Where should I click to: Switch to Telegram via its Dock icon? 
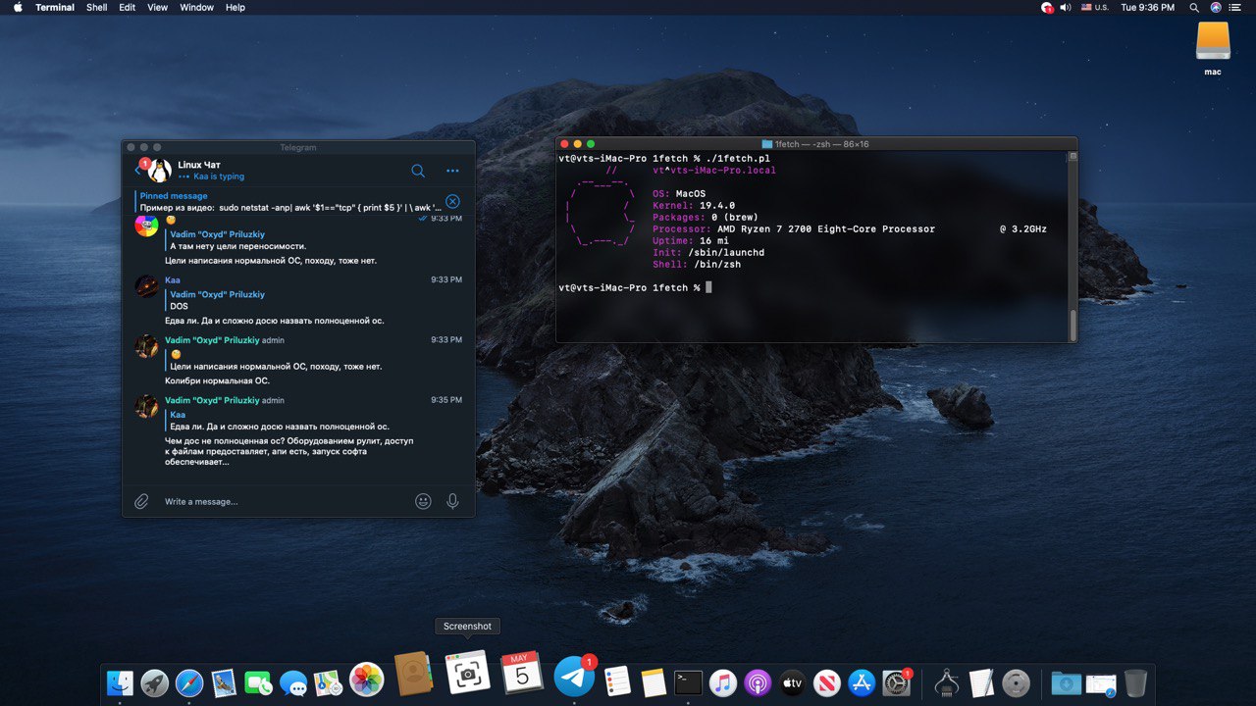pos(574,676)
